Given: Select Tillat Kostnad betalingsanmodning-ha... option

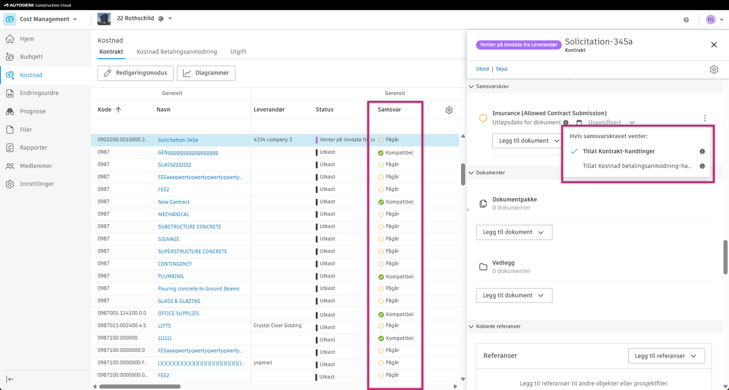Looking at the screenshot, I should [x=637, y=166].
